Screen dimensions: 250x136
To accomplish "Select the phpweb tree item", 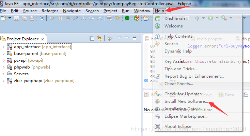I will (28, 67).
